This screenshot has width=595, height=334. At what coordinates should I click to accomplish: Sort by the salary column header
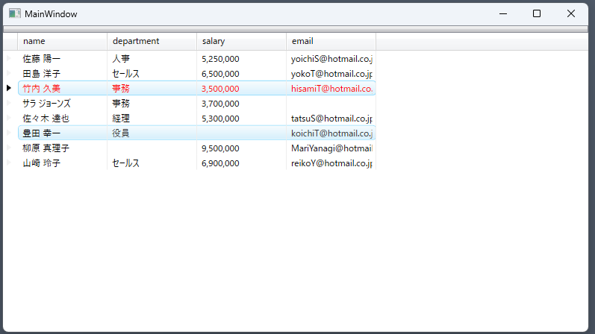(x=241, y=41)
